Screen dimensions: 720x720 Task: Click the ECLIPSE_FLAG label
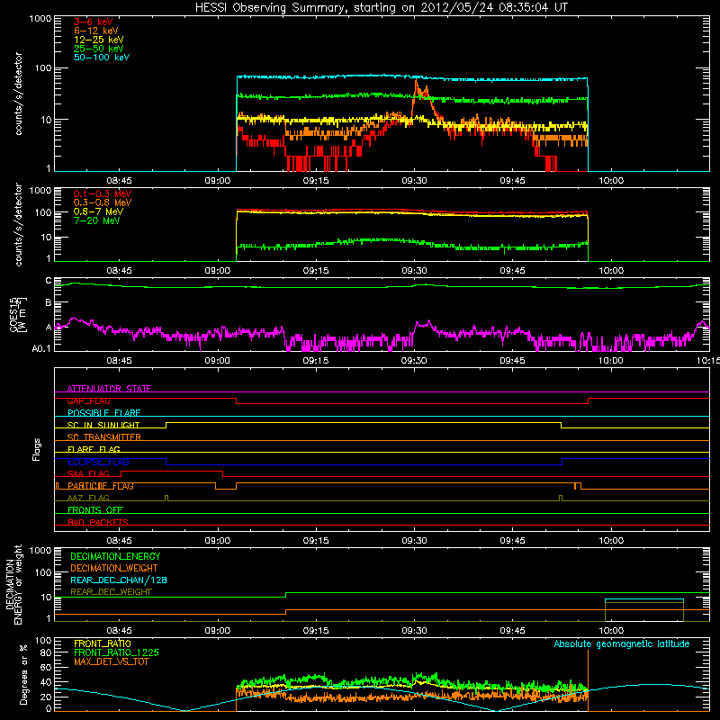[98, 462]
